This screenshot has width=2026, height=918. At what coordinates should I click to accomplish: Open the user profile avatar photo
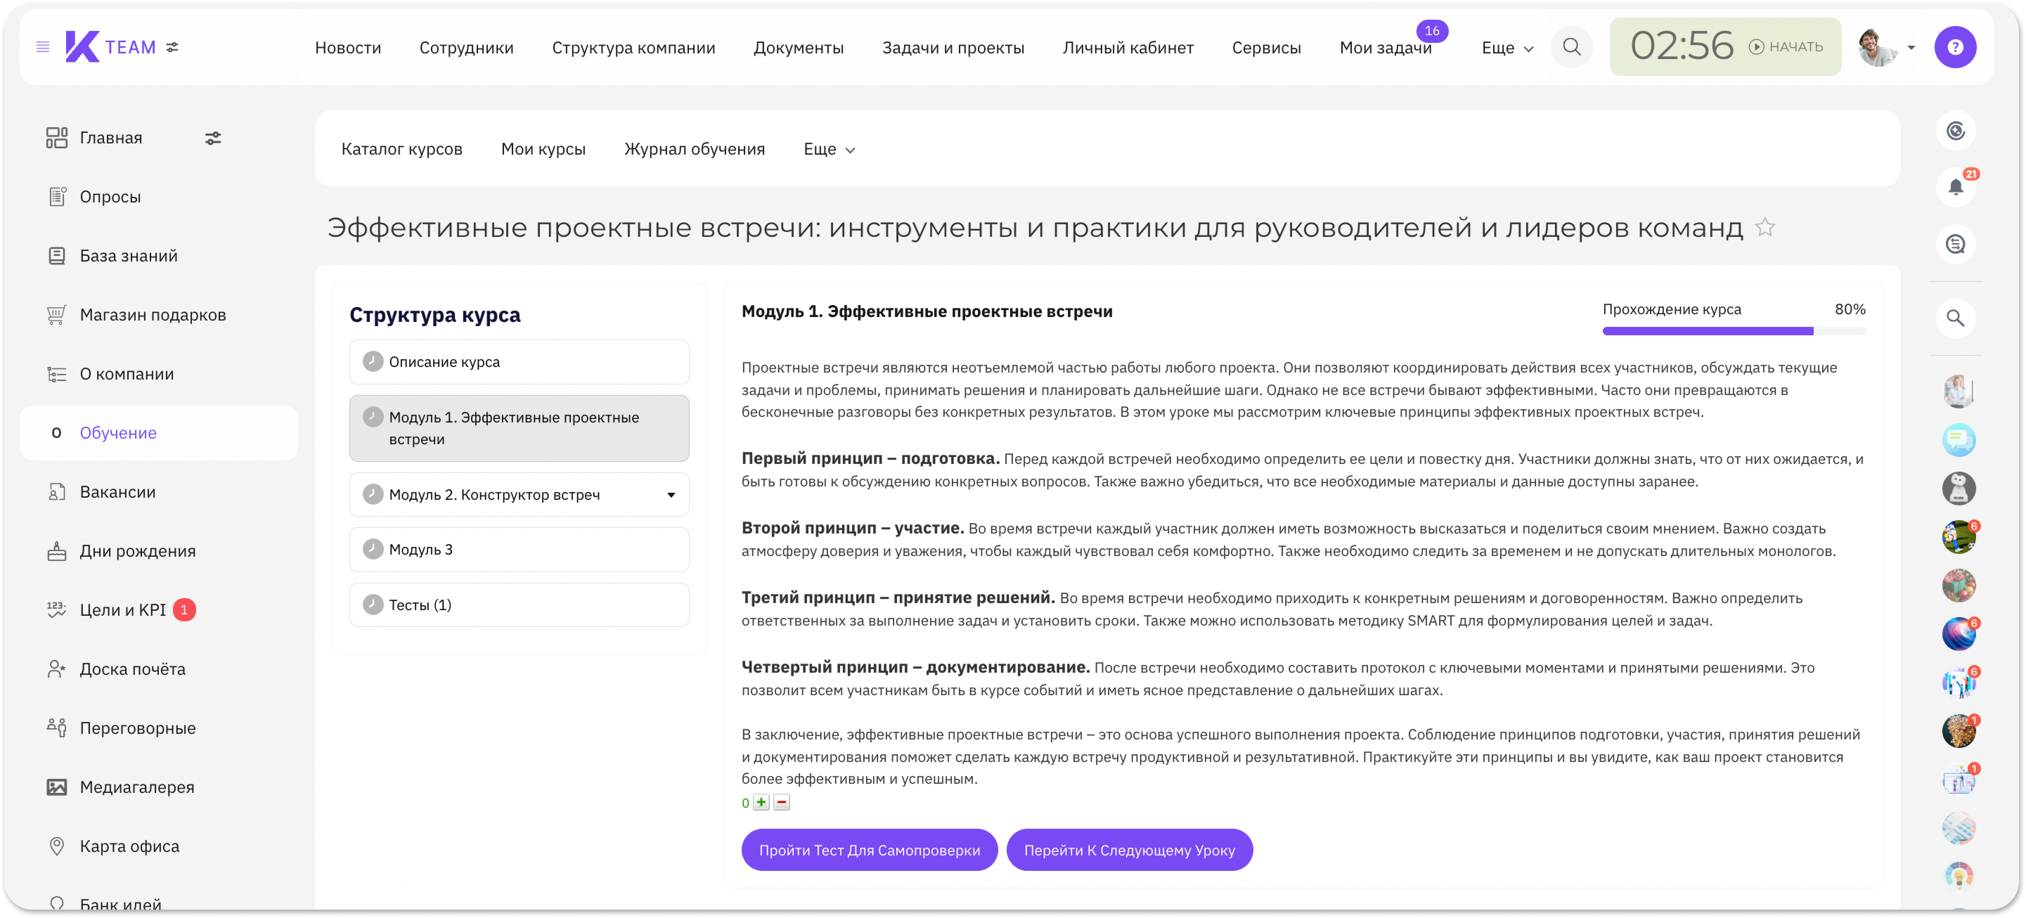1877,47
